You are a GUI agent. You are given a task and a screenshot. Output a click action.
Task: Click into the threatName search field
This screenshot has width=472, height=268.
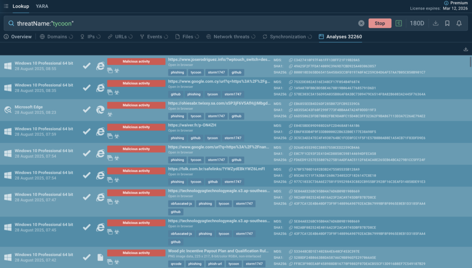pos(184,23)
